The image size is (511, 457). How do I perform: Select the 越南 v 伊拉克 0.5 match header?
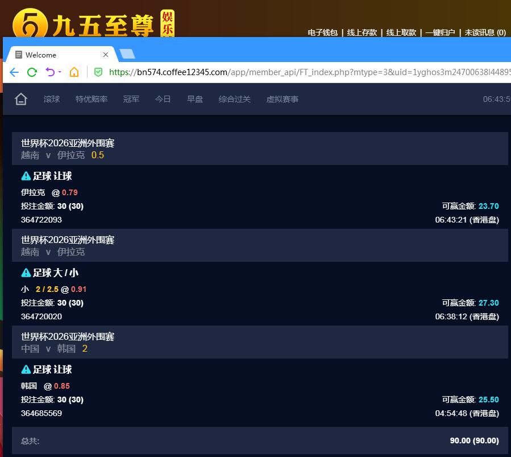(260, 149)
